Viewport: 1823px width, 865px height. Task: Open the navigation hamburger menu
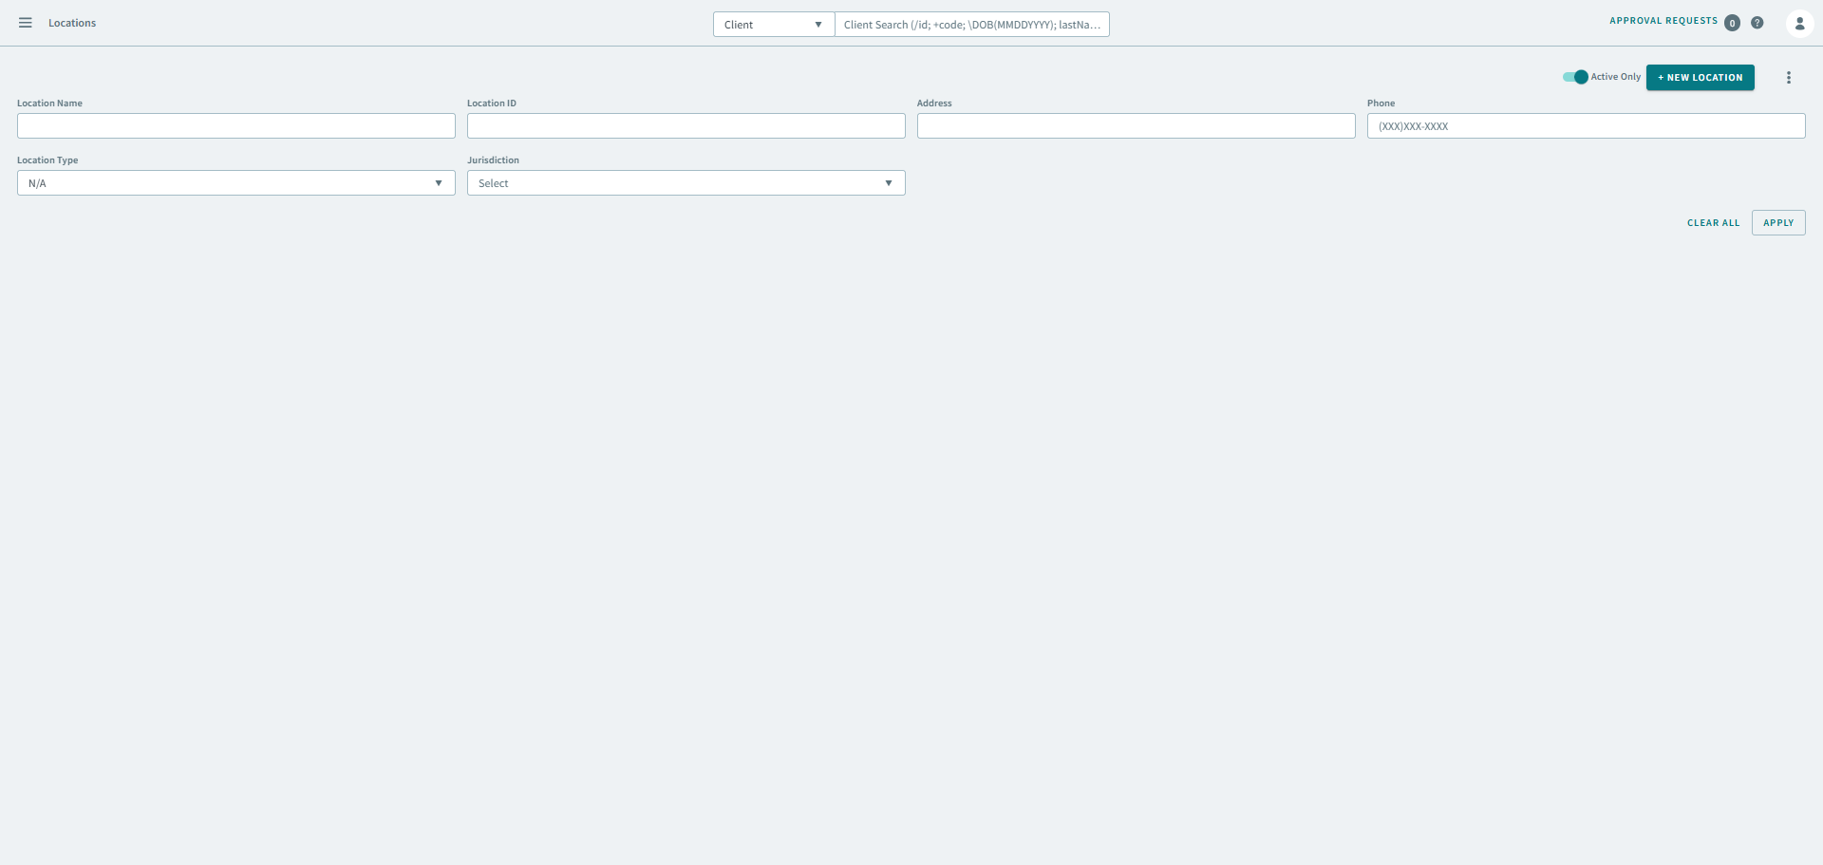pos(26,23)
